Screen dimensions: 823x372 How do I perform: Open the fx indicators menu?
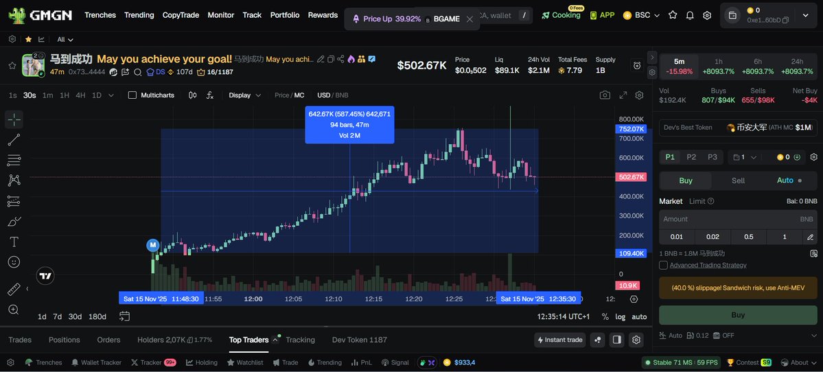pos(210,95)
